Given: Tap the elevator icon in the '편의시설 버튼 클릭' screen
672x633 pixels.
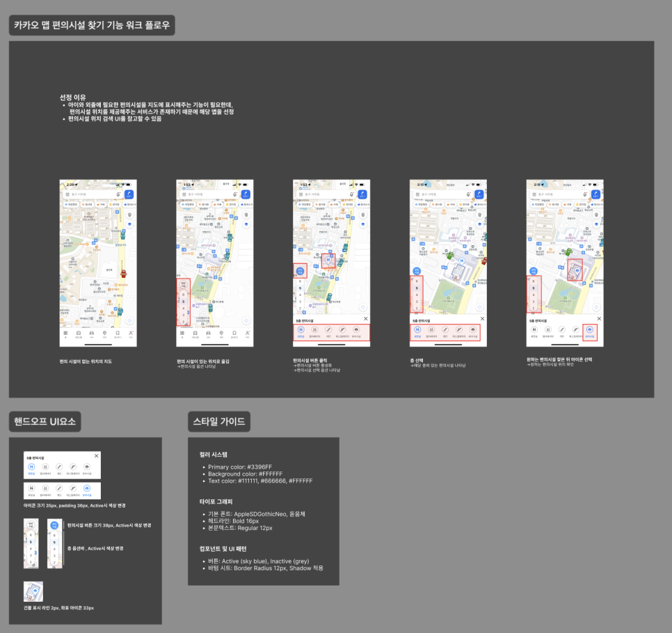Looking at the screenshot, I should pyautogui.click(x=314, y=329).
